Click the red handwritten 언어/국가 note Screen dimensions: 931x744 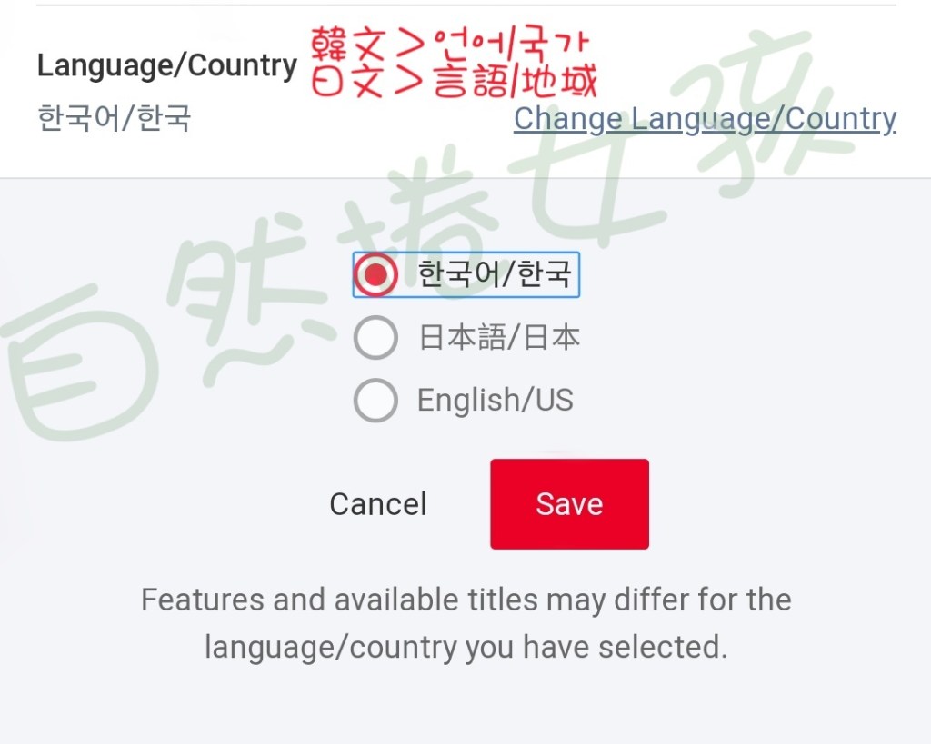click(512, 44)
